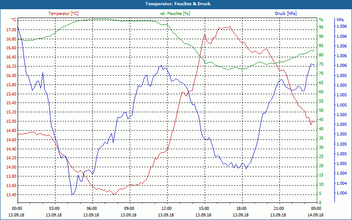Click the "06:00" time axis label
Viewport: 352px width, 220px height.
pos(91,208)
